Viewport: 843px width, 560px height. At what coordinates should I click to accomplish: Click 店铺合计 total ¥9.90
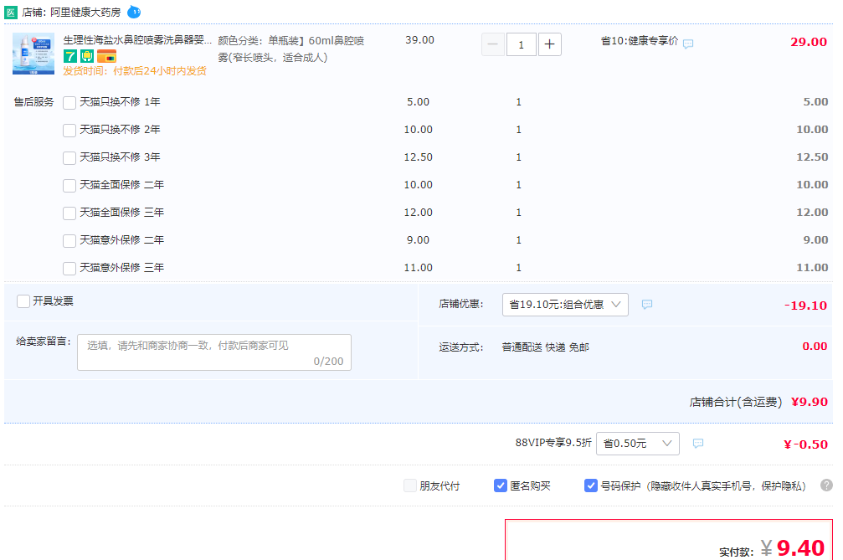810,402
